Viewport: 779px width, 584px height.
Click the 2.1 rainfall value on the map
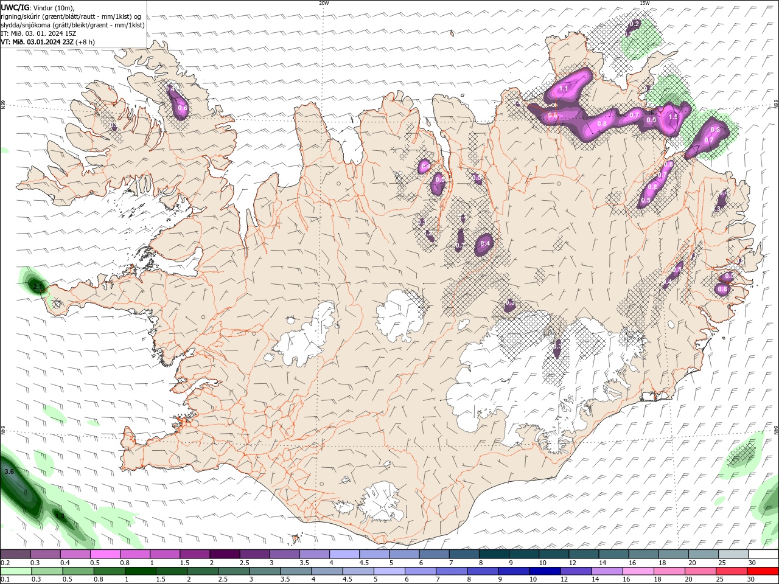click(38, 287)
